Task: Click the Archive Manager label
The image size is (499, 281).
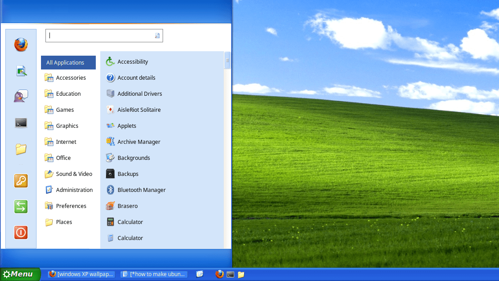Action: 139,142
